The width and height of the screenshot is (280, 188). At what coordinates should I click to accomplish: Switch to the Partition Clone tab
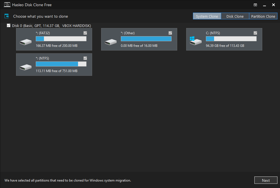coord(263,16)
